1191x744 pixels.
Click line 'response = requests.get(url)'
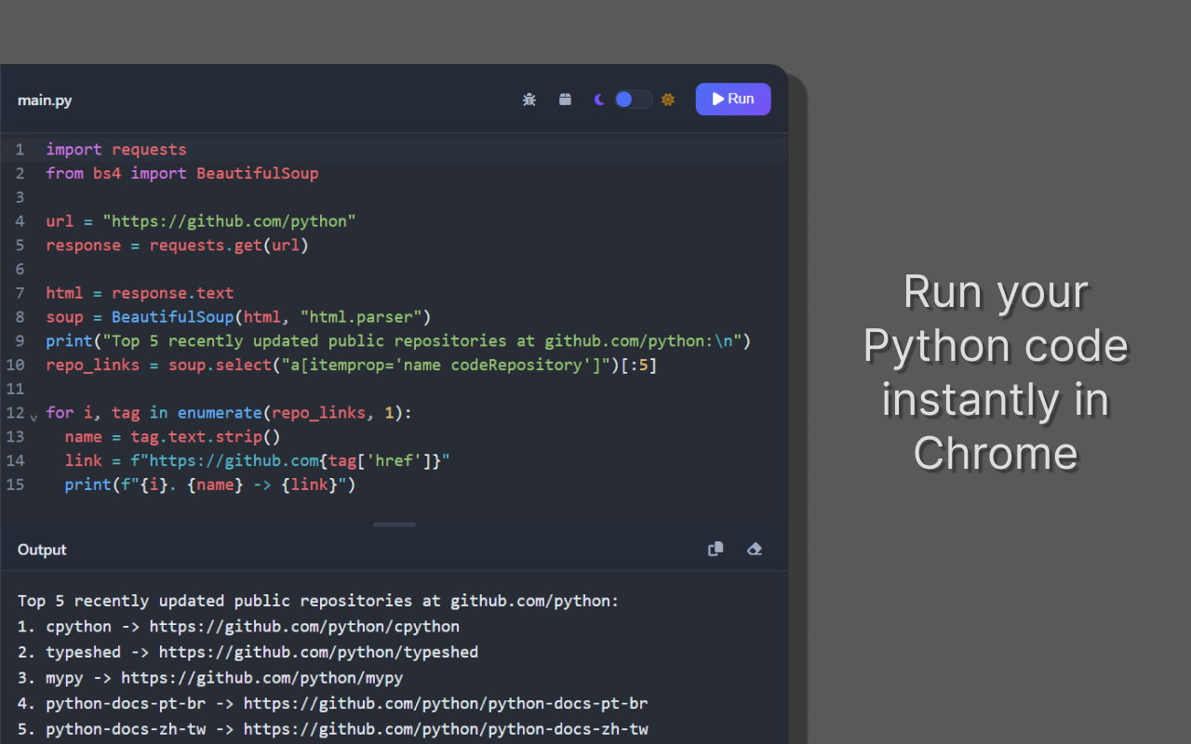click(x=177, y=246)
